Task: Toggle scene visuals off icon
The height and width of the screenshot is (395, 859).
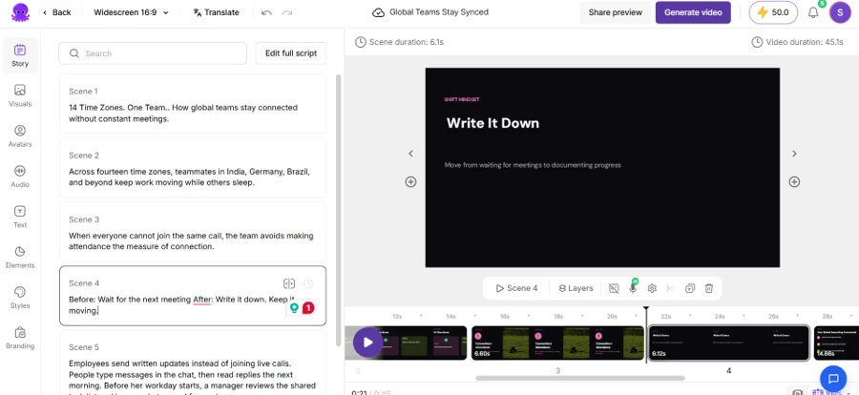Action: tap(614, 288)
